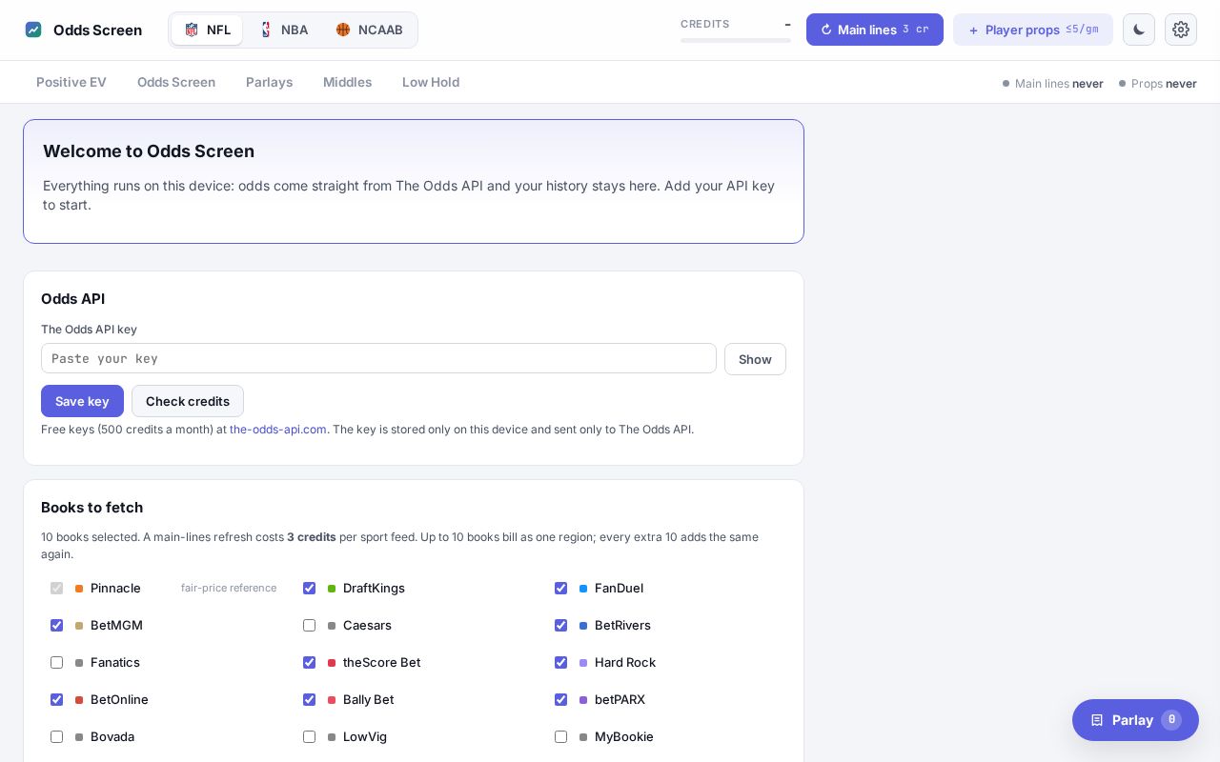Uncheck the Hard Rock checkbox
The width and height of the screenshot is (1220, 762).
click(560, 663)
